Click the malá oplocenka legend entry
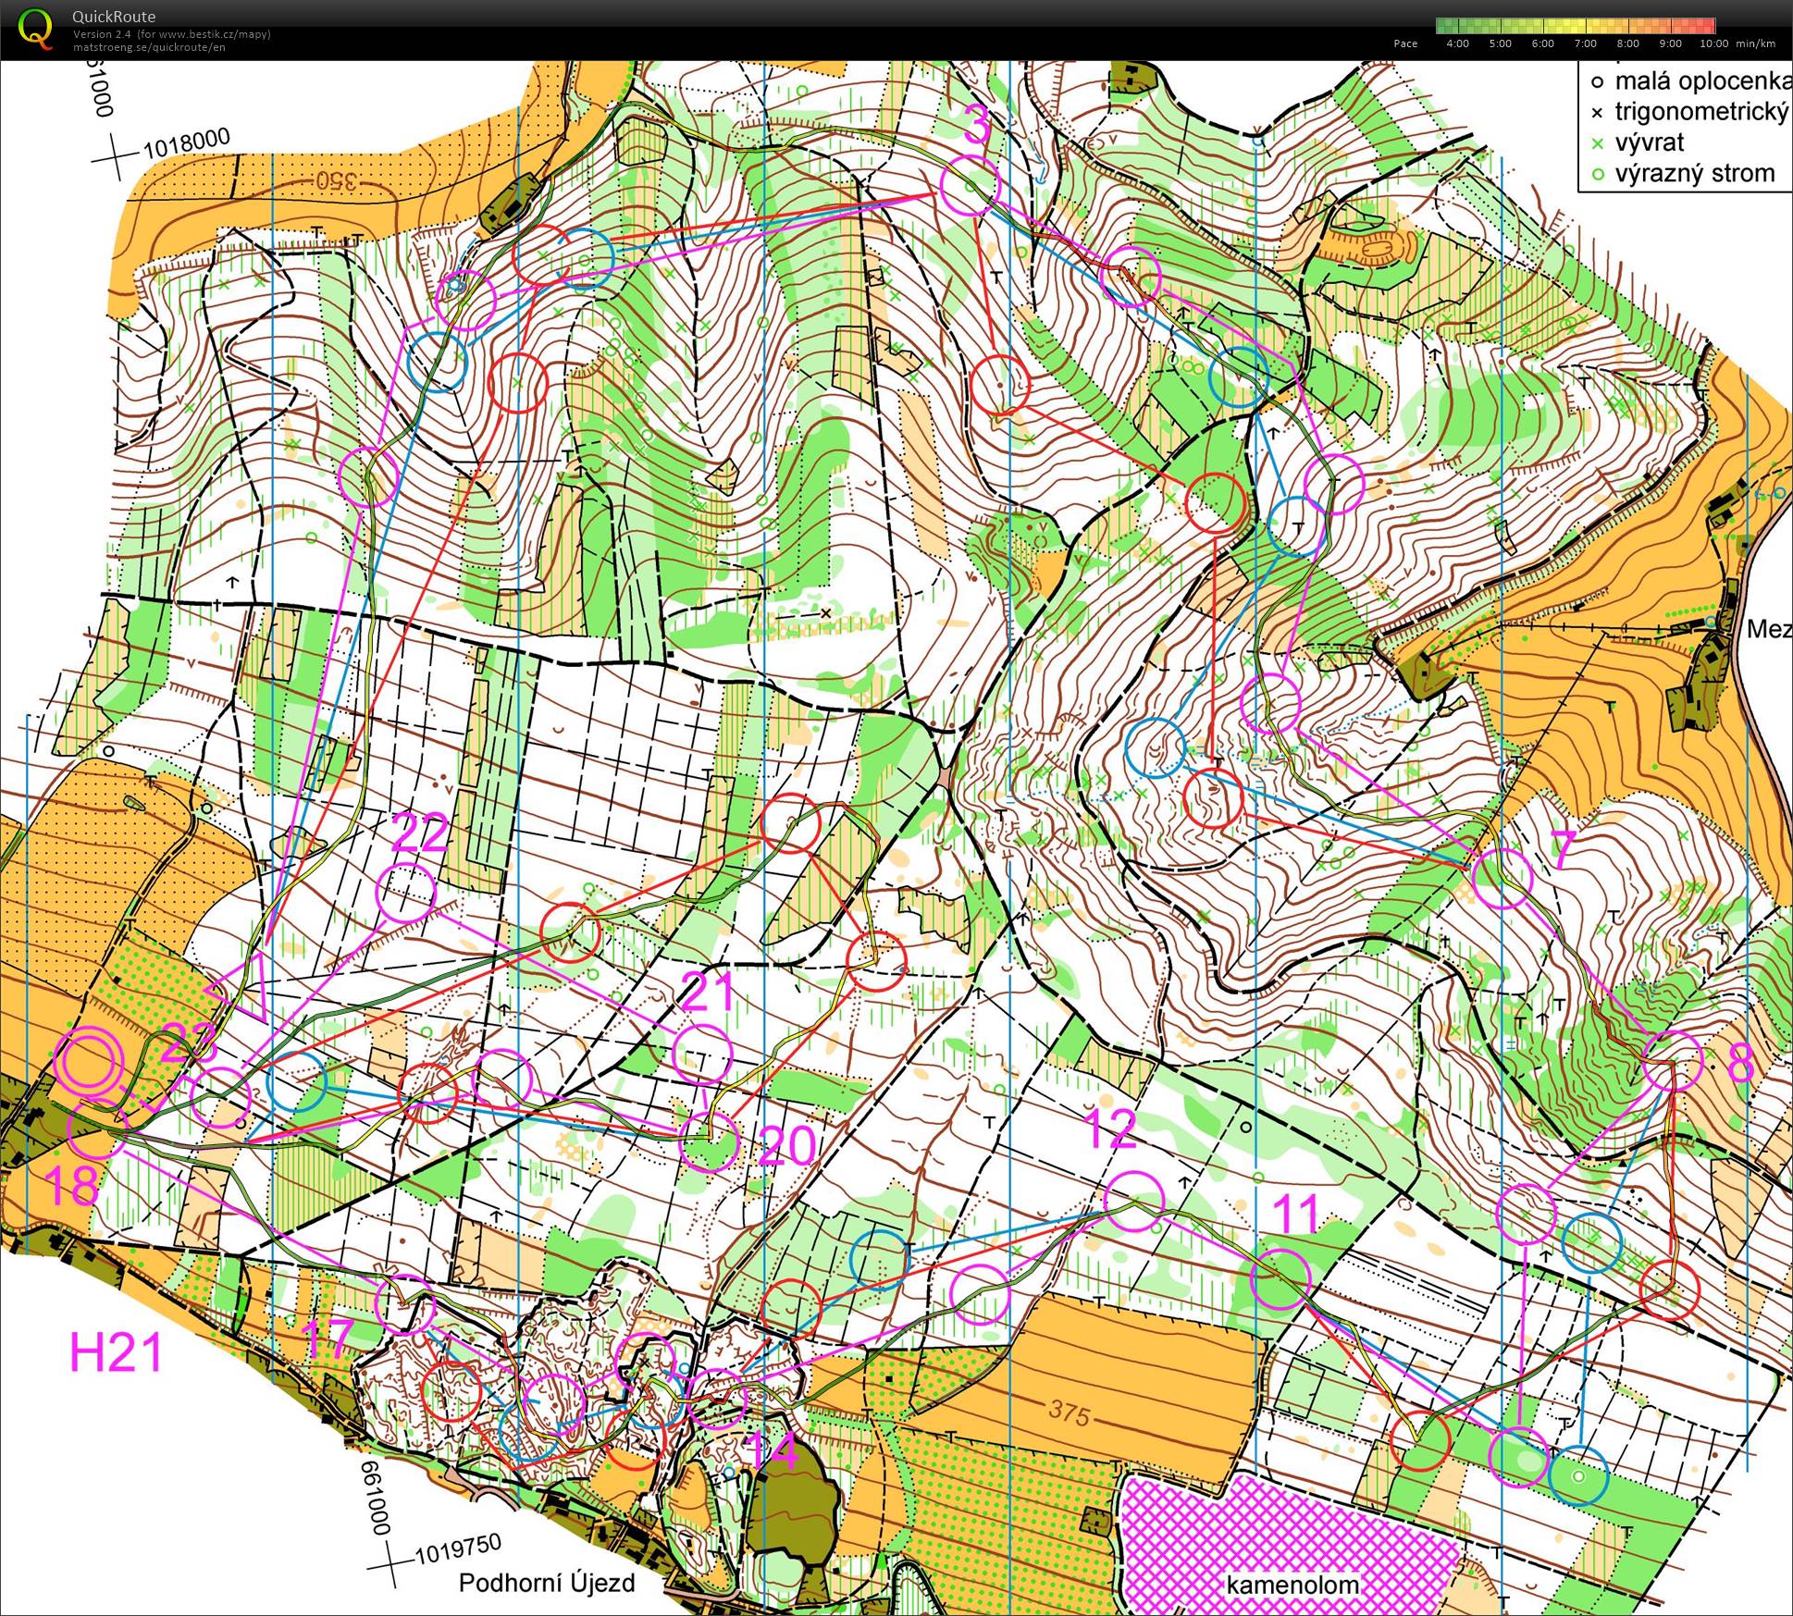Screen dimensions: 1793x1616 1691,81
